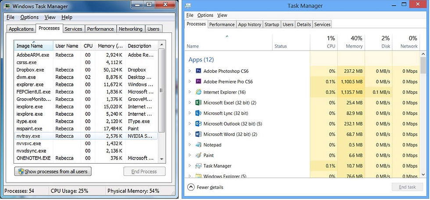Click the Microsoft Excel app icon
This screenshot has height=200, width=430.
pyautogui.click(x=199, y=103)
